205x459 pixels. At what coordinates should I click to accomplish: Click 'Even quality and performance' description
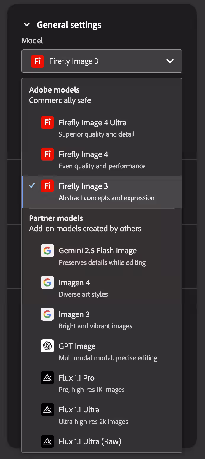click(x=102, y=166)
